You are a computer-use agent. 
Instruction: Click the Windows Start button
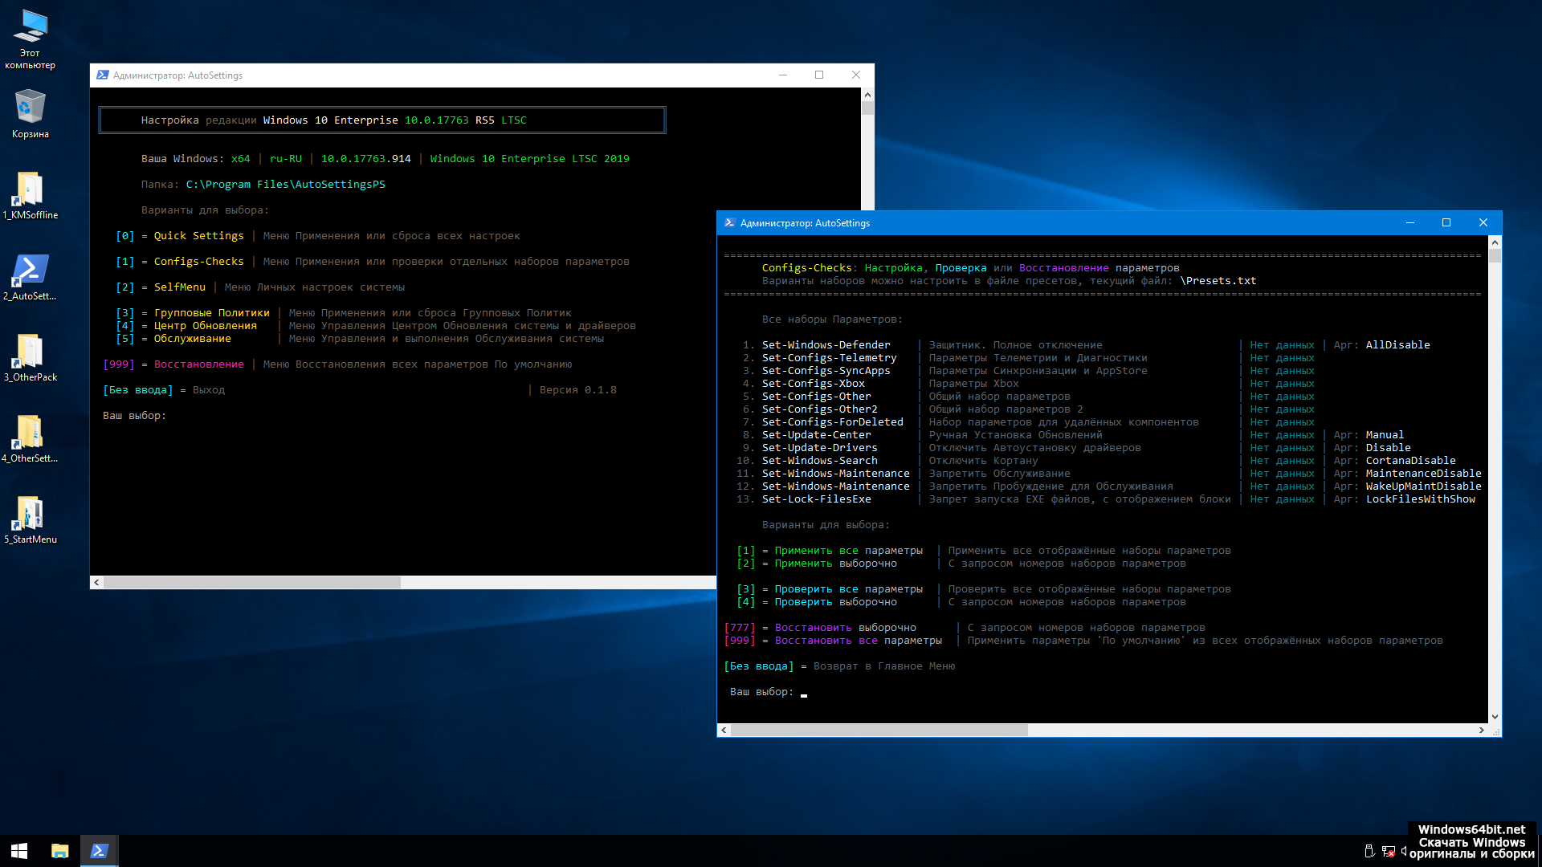tap(19, 851)
